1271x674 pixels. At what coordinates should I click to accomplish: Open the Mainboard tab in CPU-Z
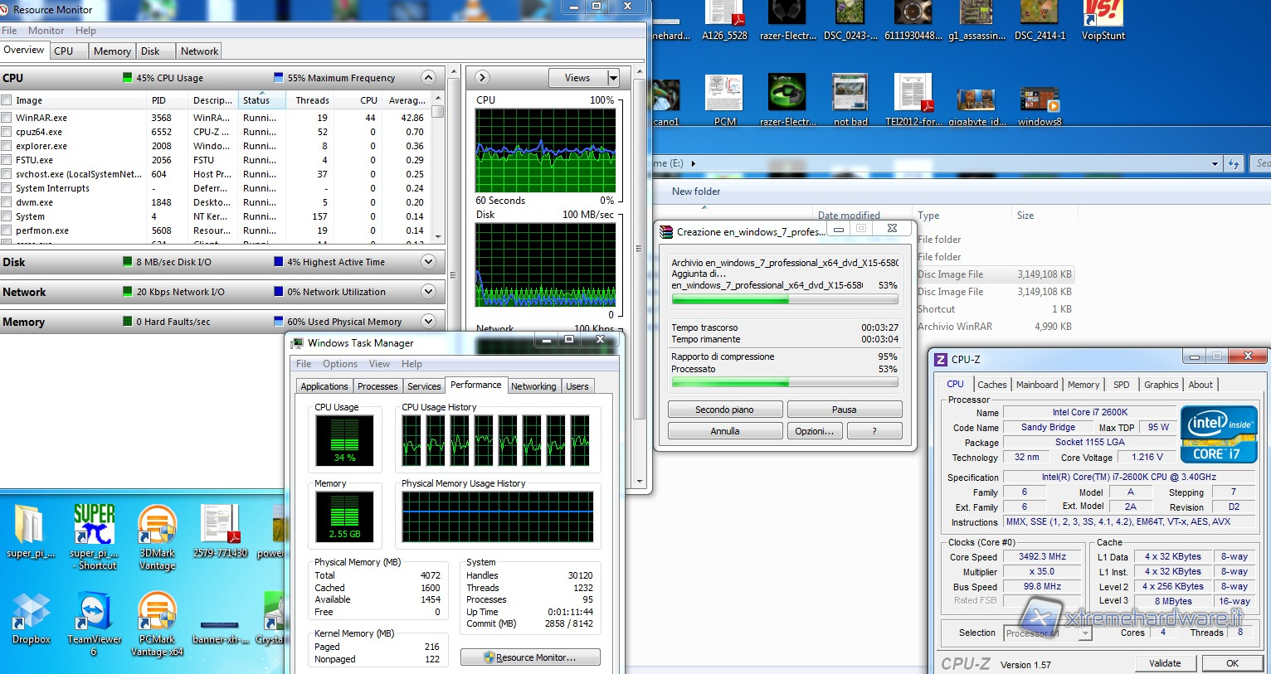pyautogui.click(x=1037, y=385)
